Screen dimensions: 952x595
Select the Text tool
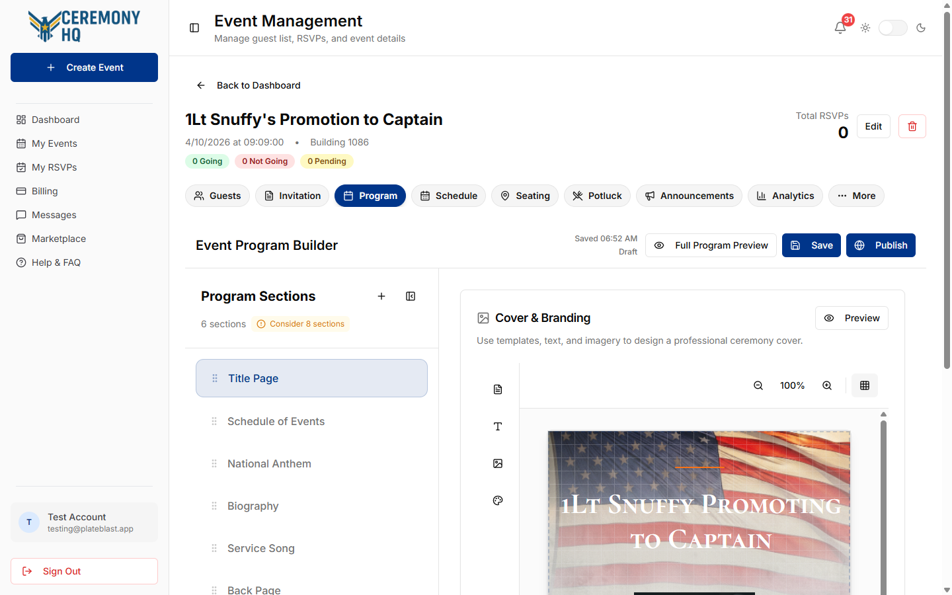[498, 426]
